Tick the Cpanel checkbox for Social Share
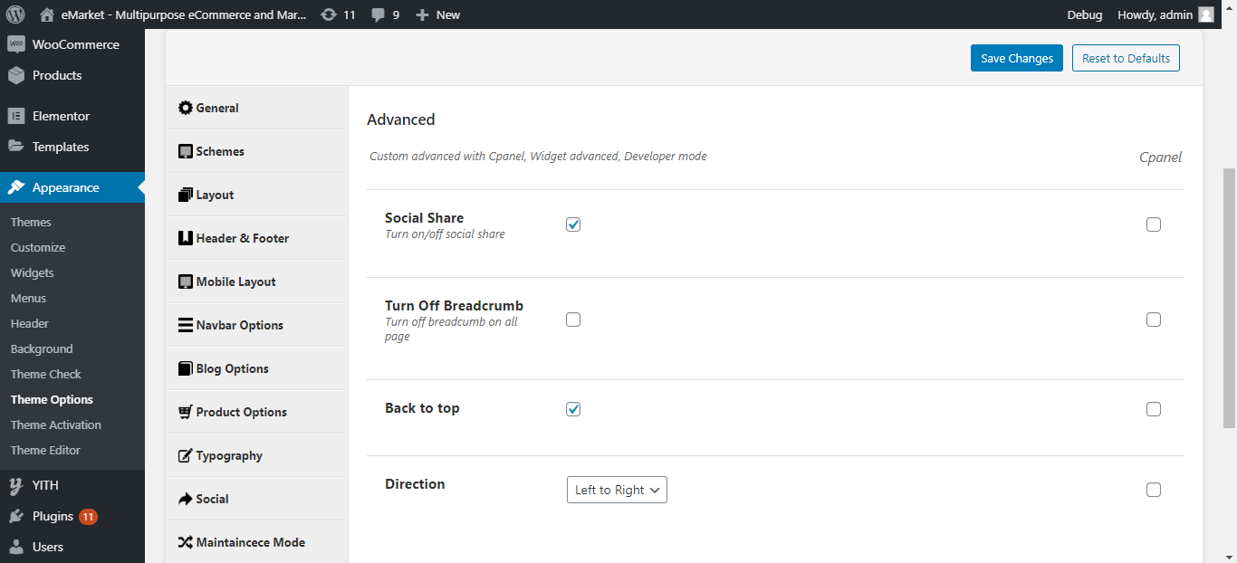The image size is (1237, 563). coord(1154,224)
